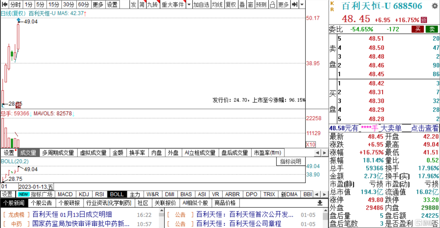Image resolution: width=440 pixels, height=228 pixels.
Task: Click 点击查看 to view large sell orders
Action: tap(425, 128)
